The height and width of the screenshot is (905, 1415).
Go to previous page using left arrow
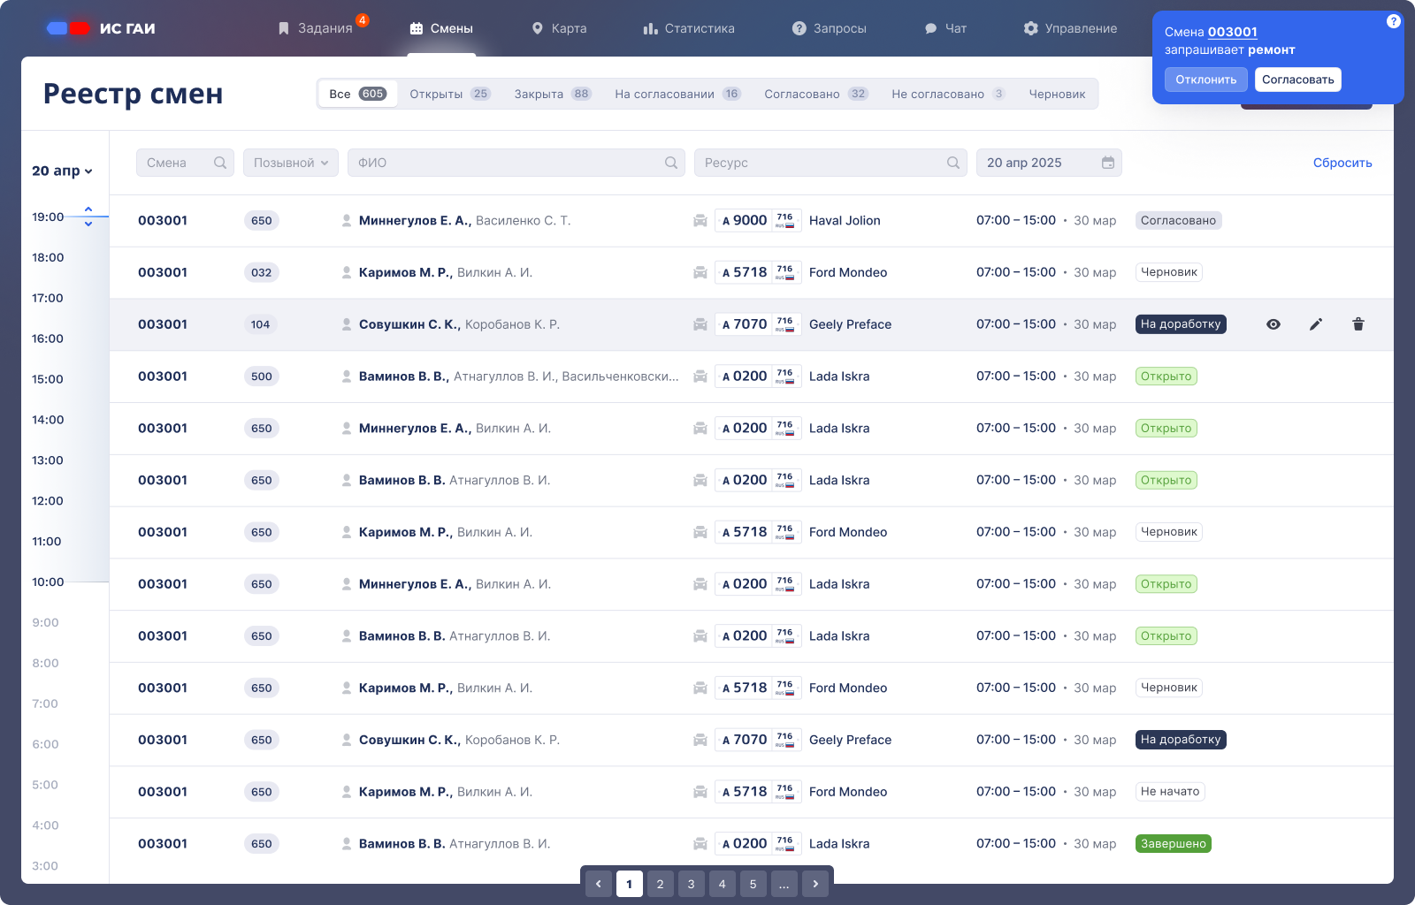pyautogui.click(x=599, y=884)
